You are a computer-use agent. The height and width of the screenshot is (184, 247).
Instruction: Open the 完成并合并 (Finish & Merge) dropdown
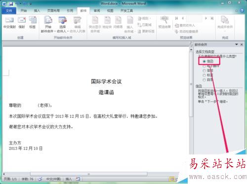[225, 24]
